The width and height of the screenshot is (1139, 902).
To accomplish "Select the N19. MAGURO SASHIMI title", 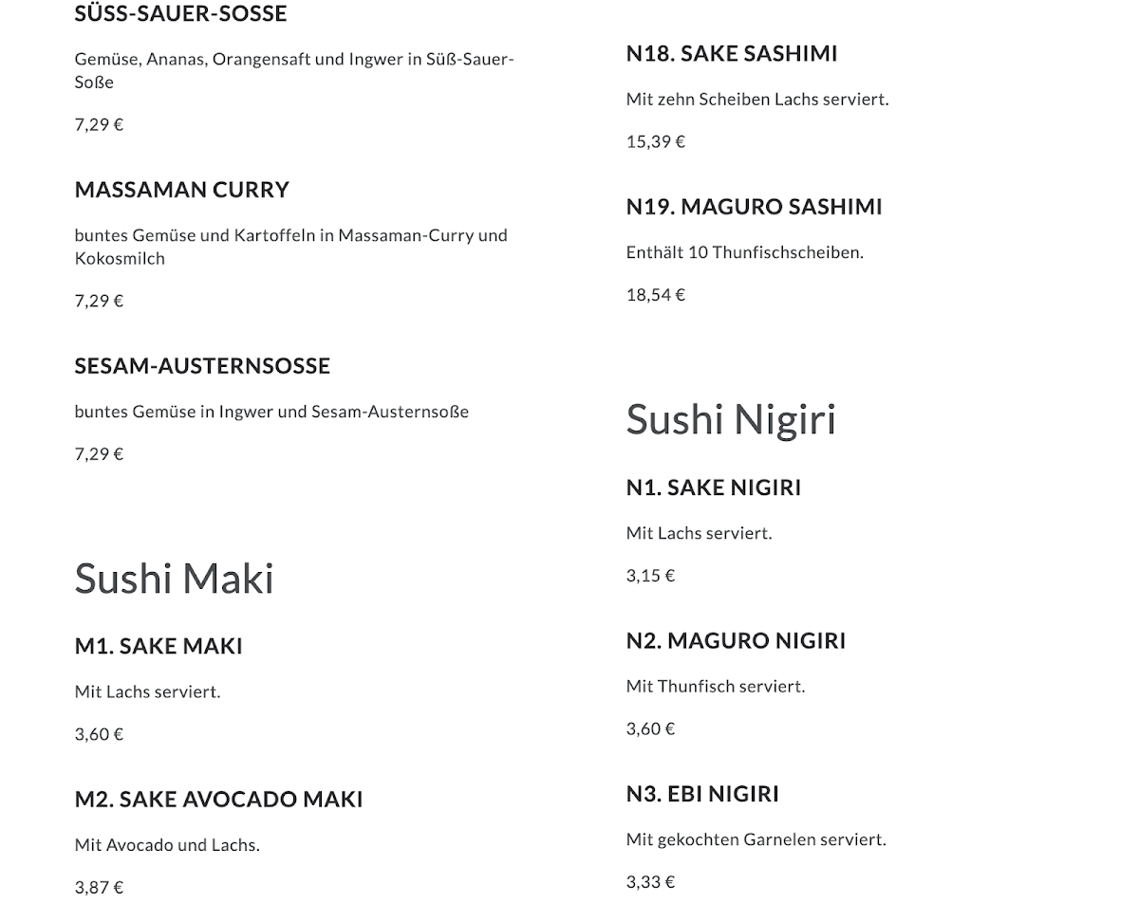I will 754,207.
